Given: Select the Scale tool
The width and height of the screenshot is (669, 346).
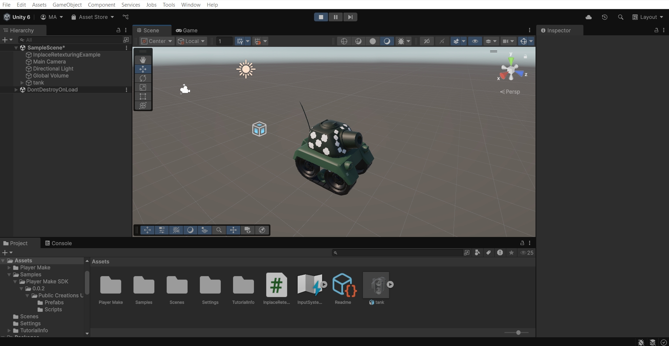Looking at the screenshot, I should click(x=143, y=87).
